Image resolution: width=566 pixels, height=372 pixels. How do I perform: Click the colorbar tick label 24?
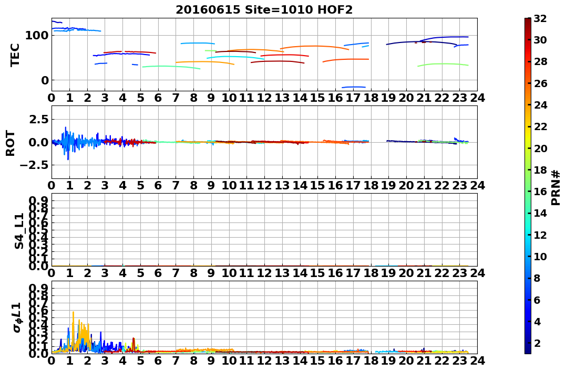pyautogui.click(x=540, y=105)
